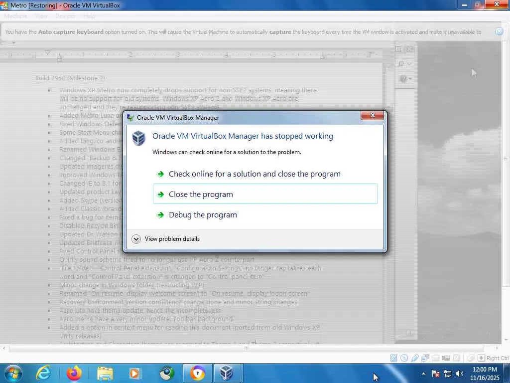Open the Machine menu in VirtualBox window

15,16
